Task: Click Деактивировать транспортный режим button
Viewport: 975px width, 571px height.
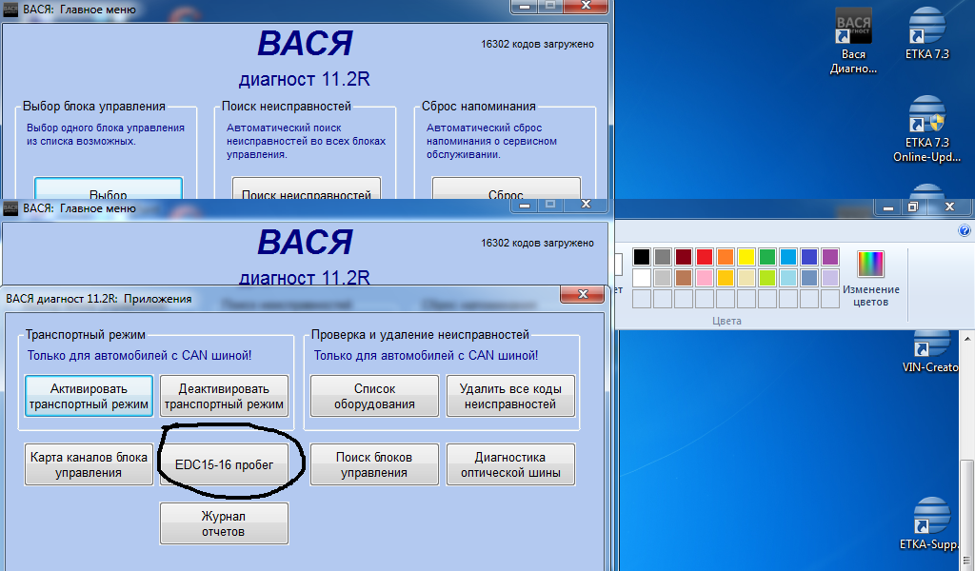Action: [x=224, y=396]
